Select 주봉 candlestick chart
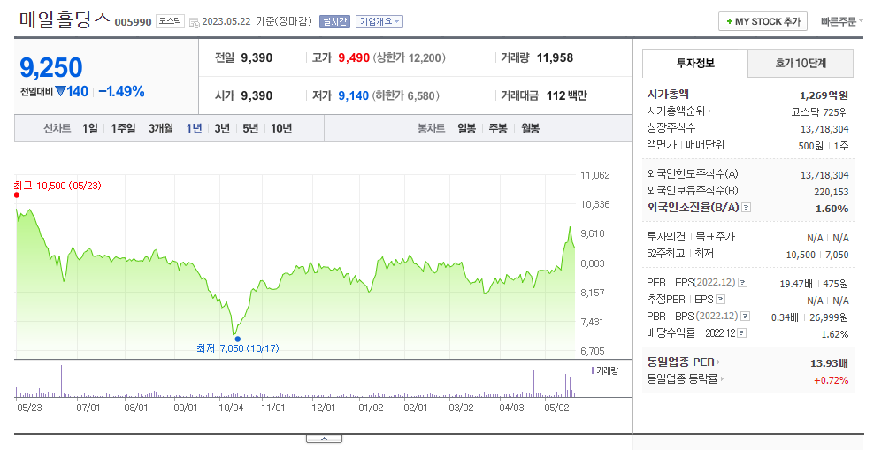Image resolution: width=889 pixels, height=450 pixels. 498,129
